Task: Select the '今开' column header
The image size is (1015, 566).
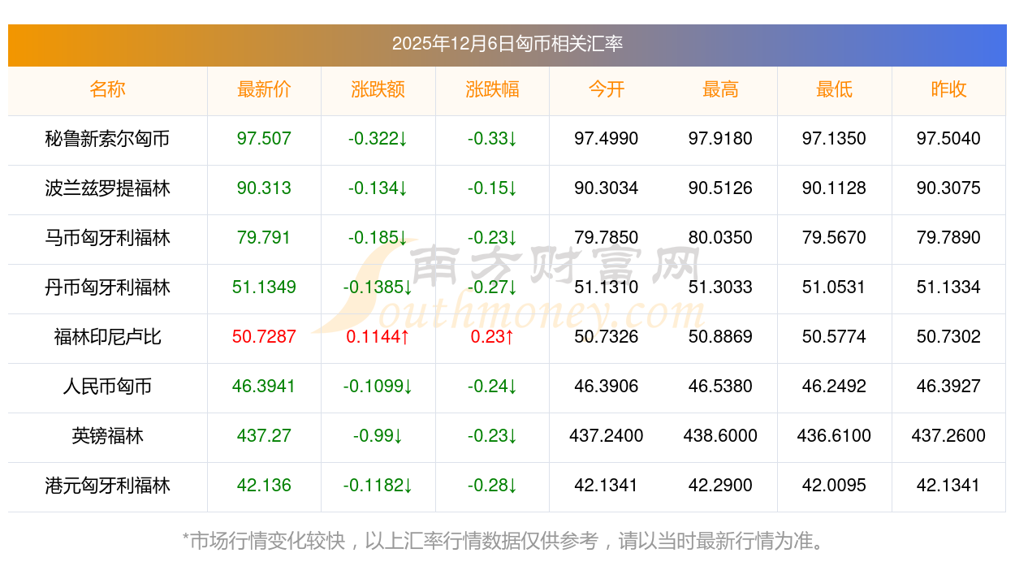Action: [x=607, y=89]
